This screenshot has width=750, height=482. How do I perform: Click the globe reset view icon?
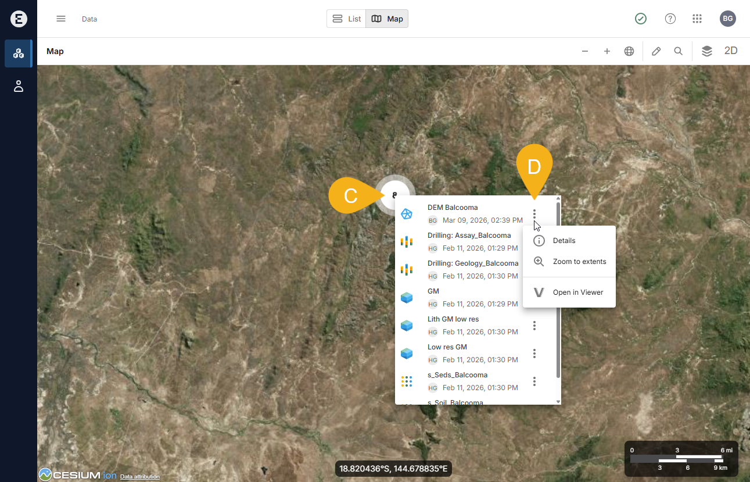(629, 51)
